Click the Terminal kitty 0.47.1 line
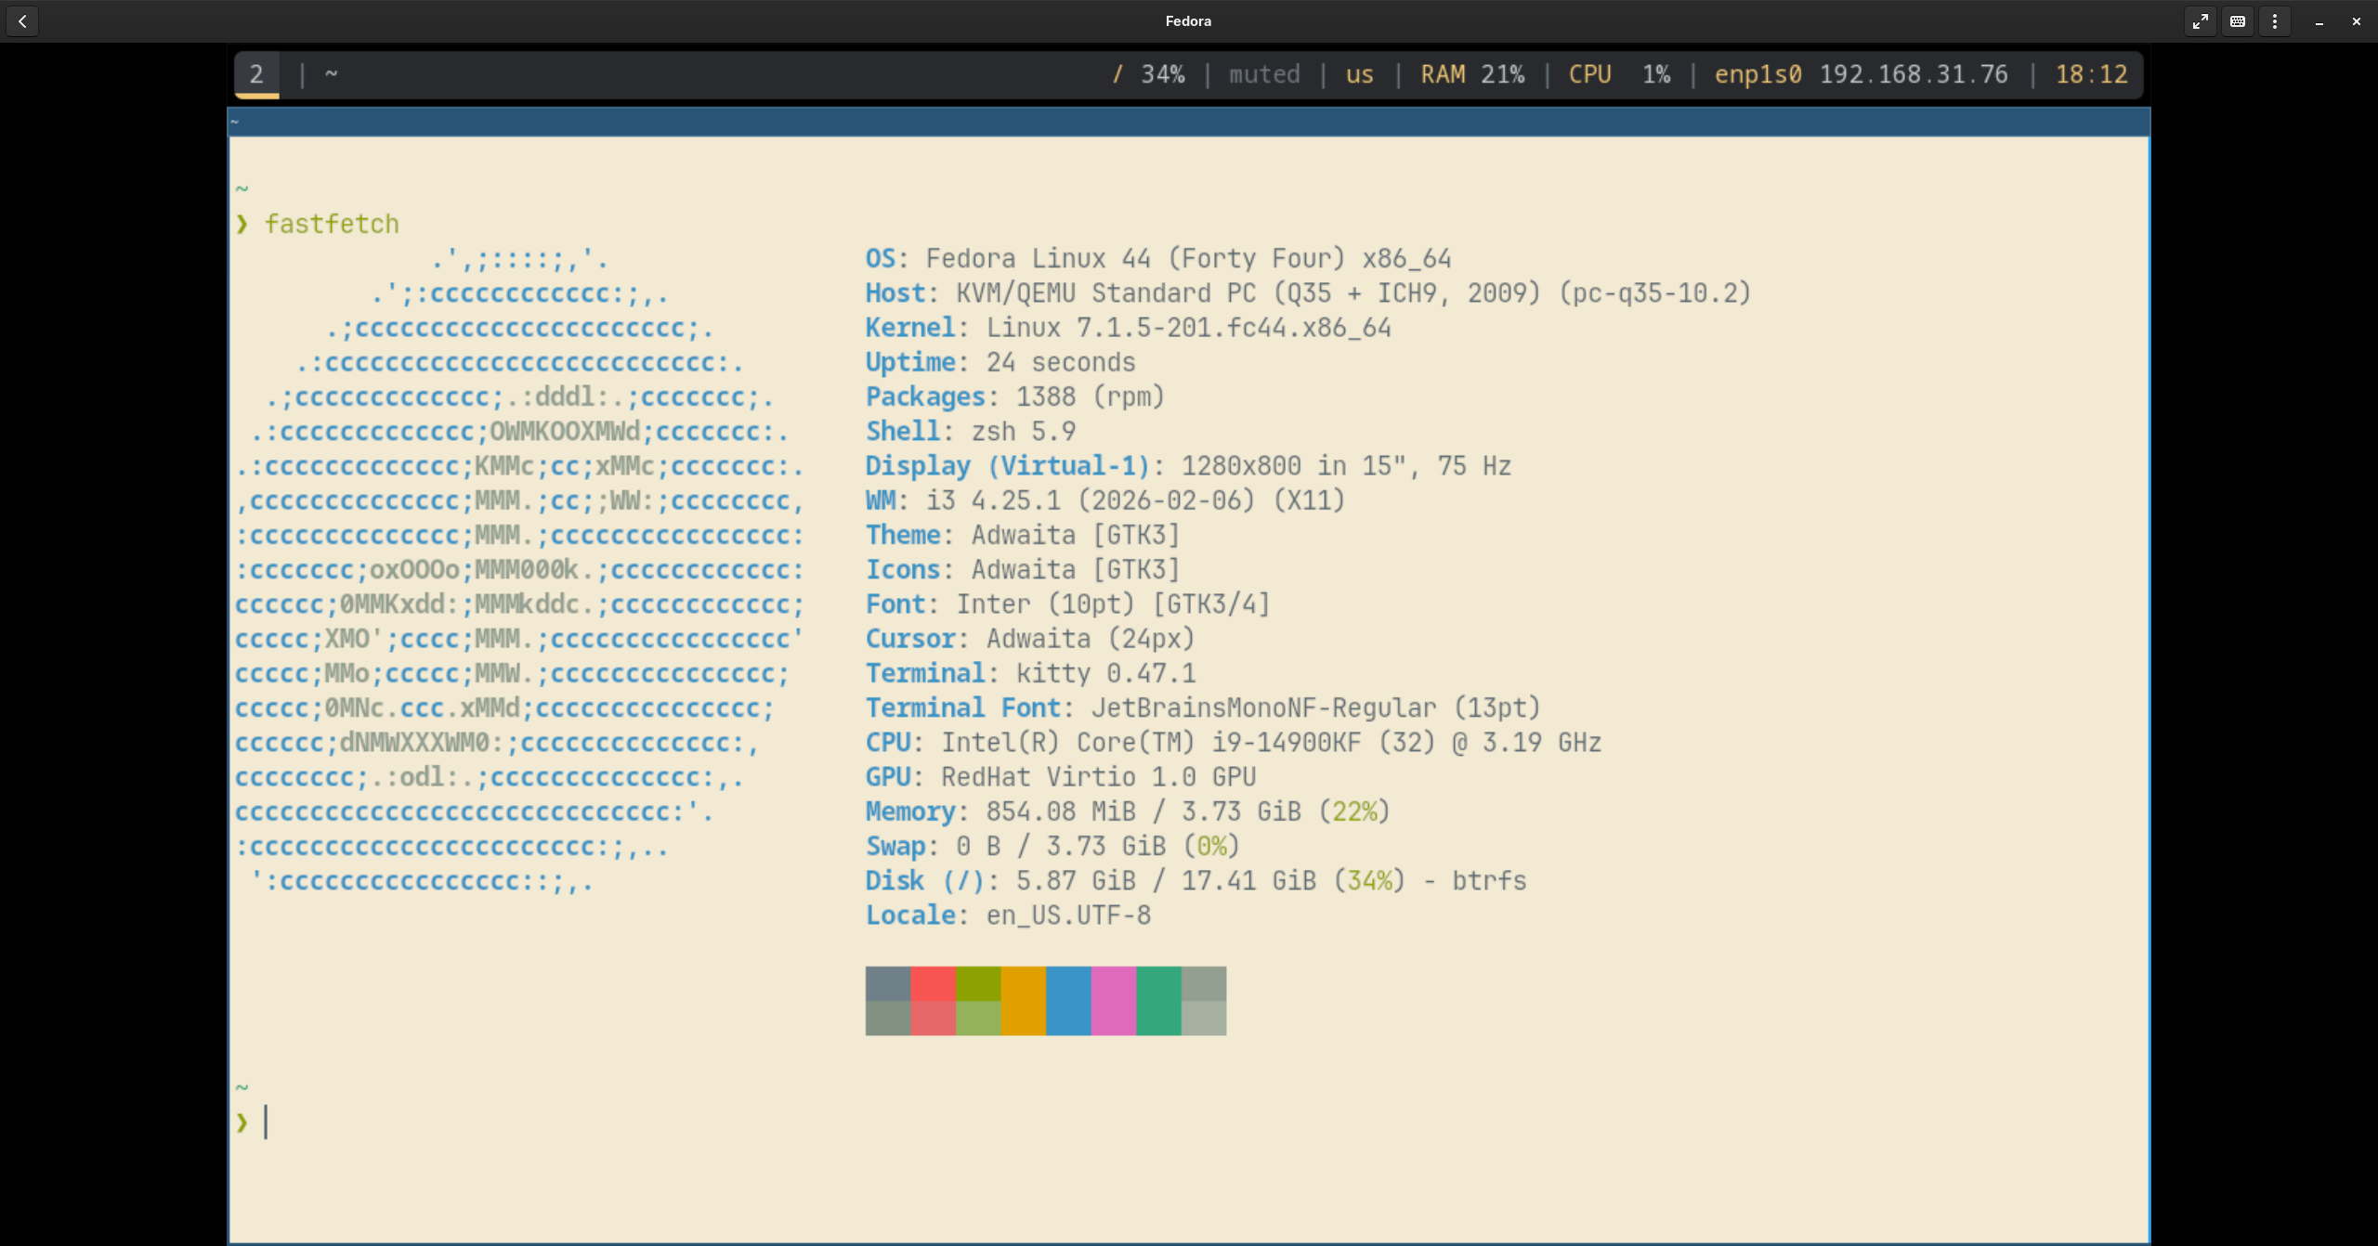 tap(1031, 673)
